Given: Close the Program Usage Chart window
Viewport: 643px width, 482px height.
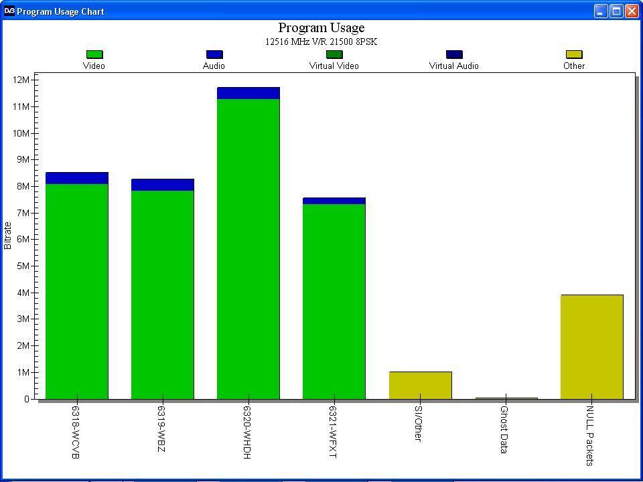Looking at the screenshot, I should pyautogui.click(x=632, y=11).
